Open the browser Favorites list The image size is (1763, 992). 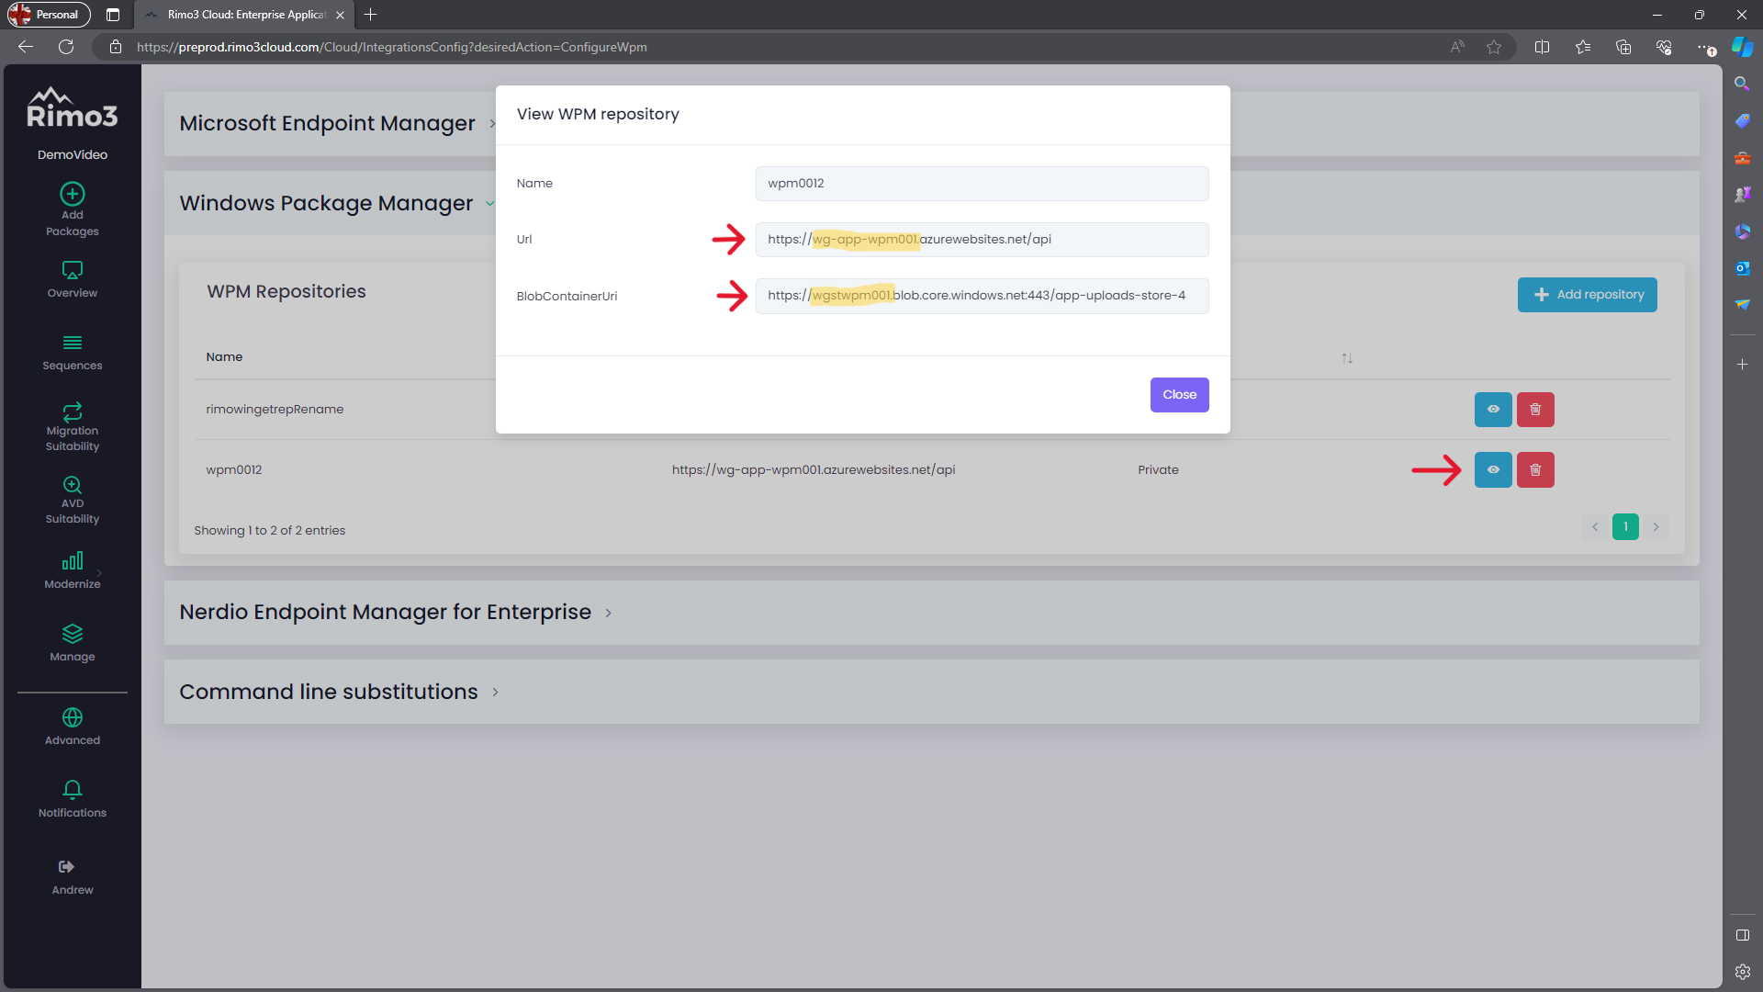point(1583,47)
